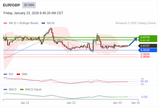The width and height of the screenshot is (158, 107).
Task: Click the Jan 23 axis date label
Action: 117,103
